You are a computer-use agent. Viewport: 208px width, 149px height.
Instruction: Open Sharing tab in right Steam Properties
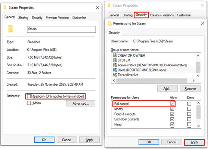coord(127,15)
